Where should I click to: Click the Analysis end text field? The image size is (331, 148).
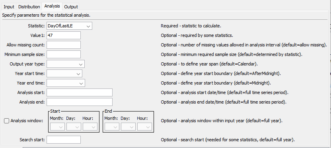click(80, 102)
